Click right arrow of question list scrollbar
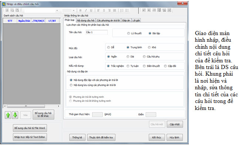This screenshot has width=239, height=145. 59,106
